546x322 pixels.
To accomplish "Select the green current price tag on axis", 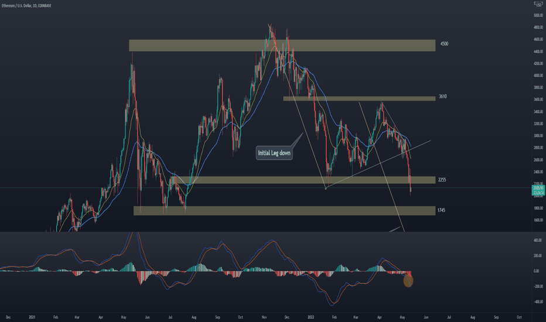I will (x=538, y=190).
